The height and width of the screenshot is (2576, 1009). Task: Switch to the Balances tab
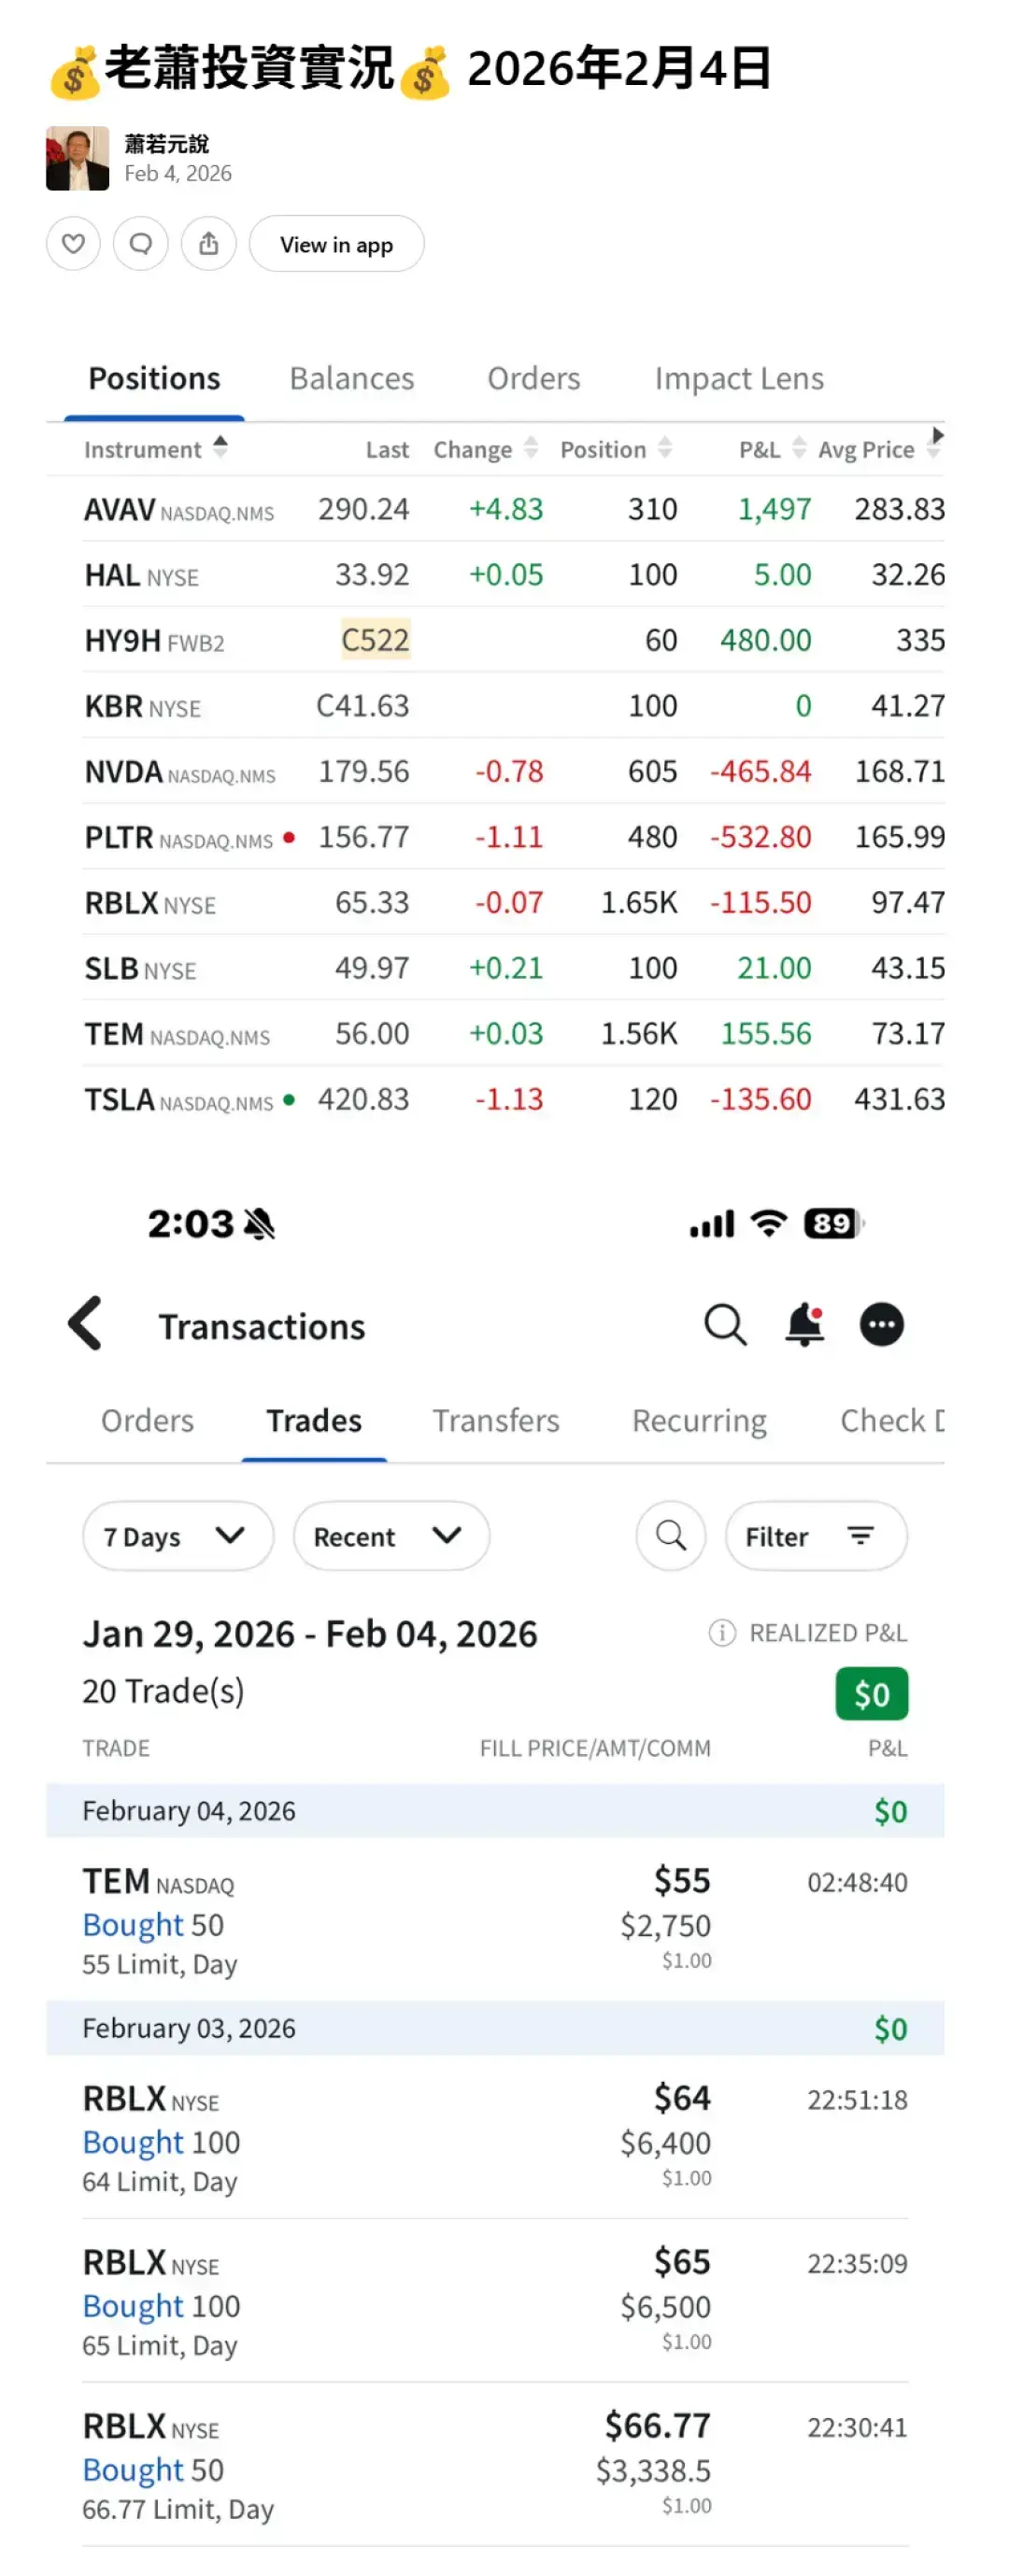pyautogui.click(x=351, y=378)
